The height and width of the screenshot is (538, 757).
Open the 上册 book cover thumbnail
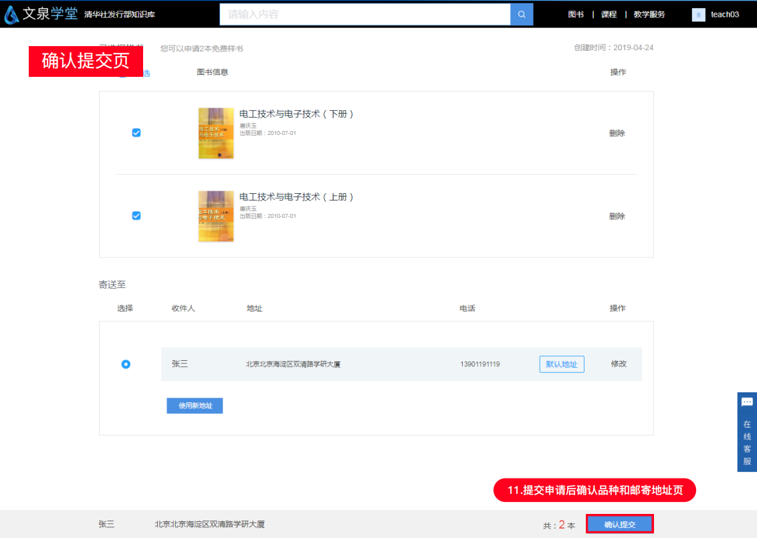pos(216,217)
